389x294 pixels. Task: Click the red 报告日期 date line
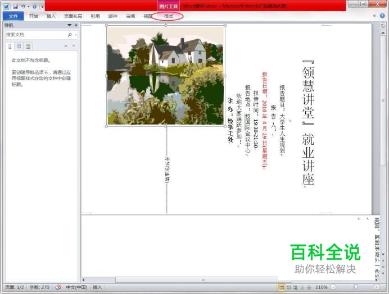[x=265, y=121]
